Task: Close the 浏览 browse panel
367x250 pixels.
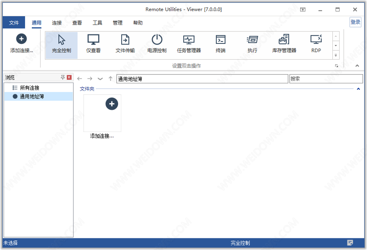Action: [x=69, y=77]
